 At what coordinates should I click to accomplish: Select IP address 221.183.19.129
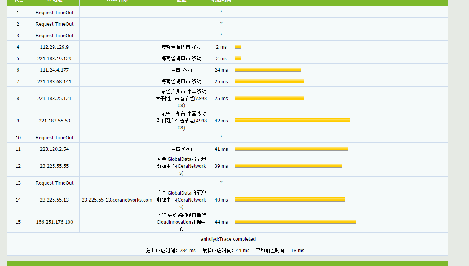(54, 58)
